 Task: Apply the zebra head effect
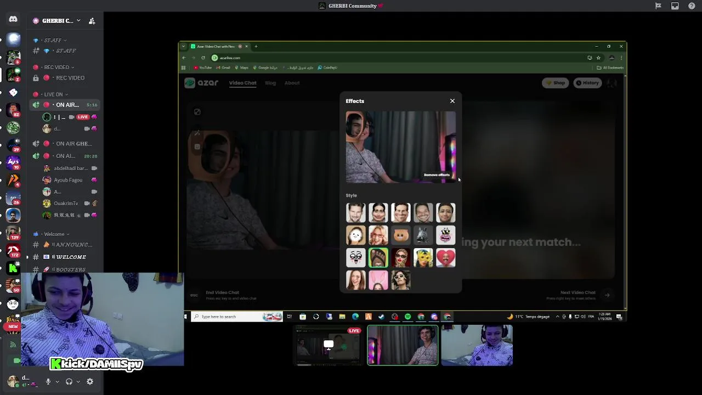[423, 235]
